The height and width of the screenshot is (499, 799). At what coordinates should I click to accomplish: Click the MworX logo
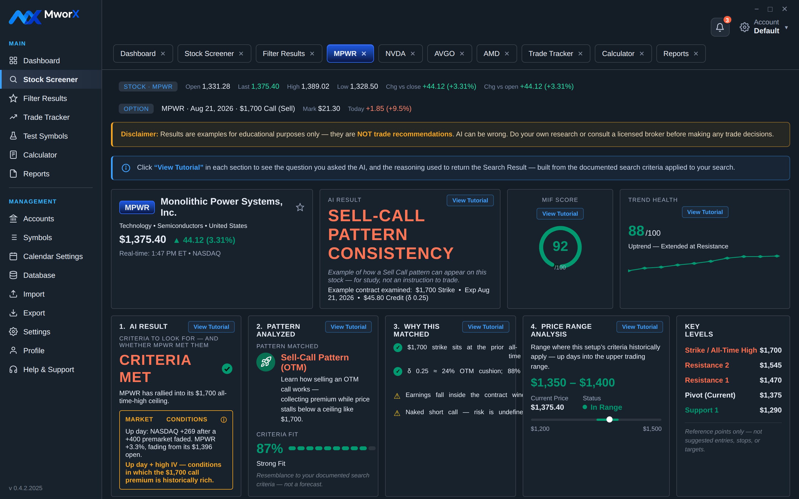pos(44,17)
